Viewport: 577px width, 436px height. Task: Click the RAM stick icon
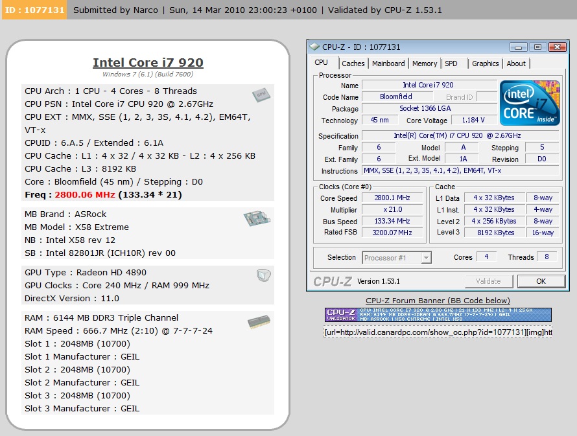click(259, 323)
